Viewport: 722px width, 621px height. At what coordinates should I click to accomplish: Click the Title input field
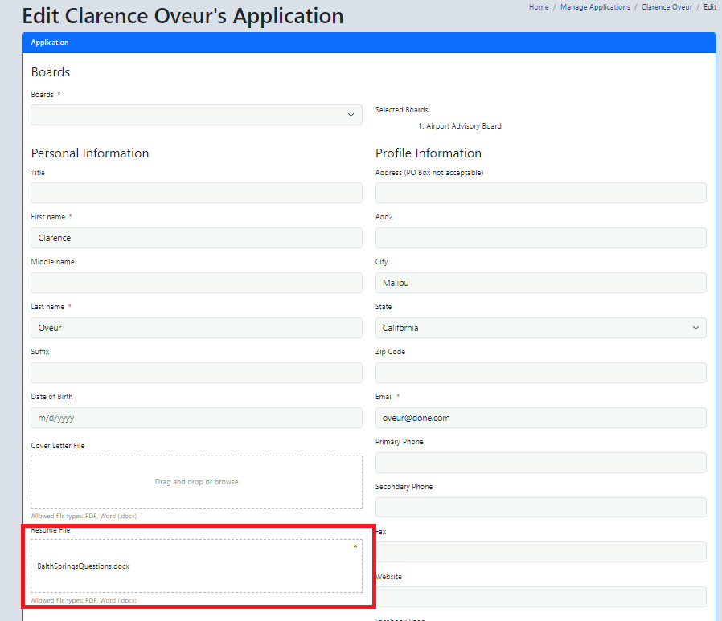click(197, 193)
